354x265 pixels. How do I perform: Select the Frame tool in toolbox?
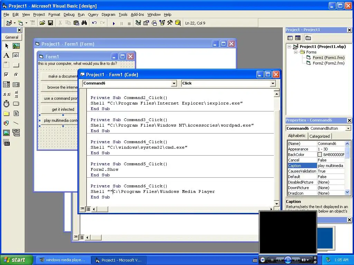(x=7, y=65)
